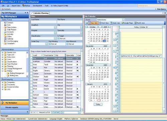167x121 pixels.
Task: Sort by the Last name column header
Action: 38,55
